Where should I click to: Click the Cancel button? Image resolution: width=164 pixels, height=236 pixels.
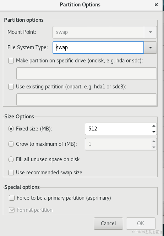tap(108, 224)
